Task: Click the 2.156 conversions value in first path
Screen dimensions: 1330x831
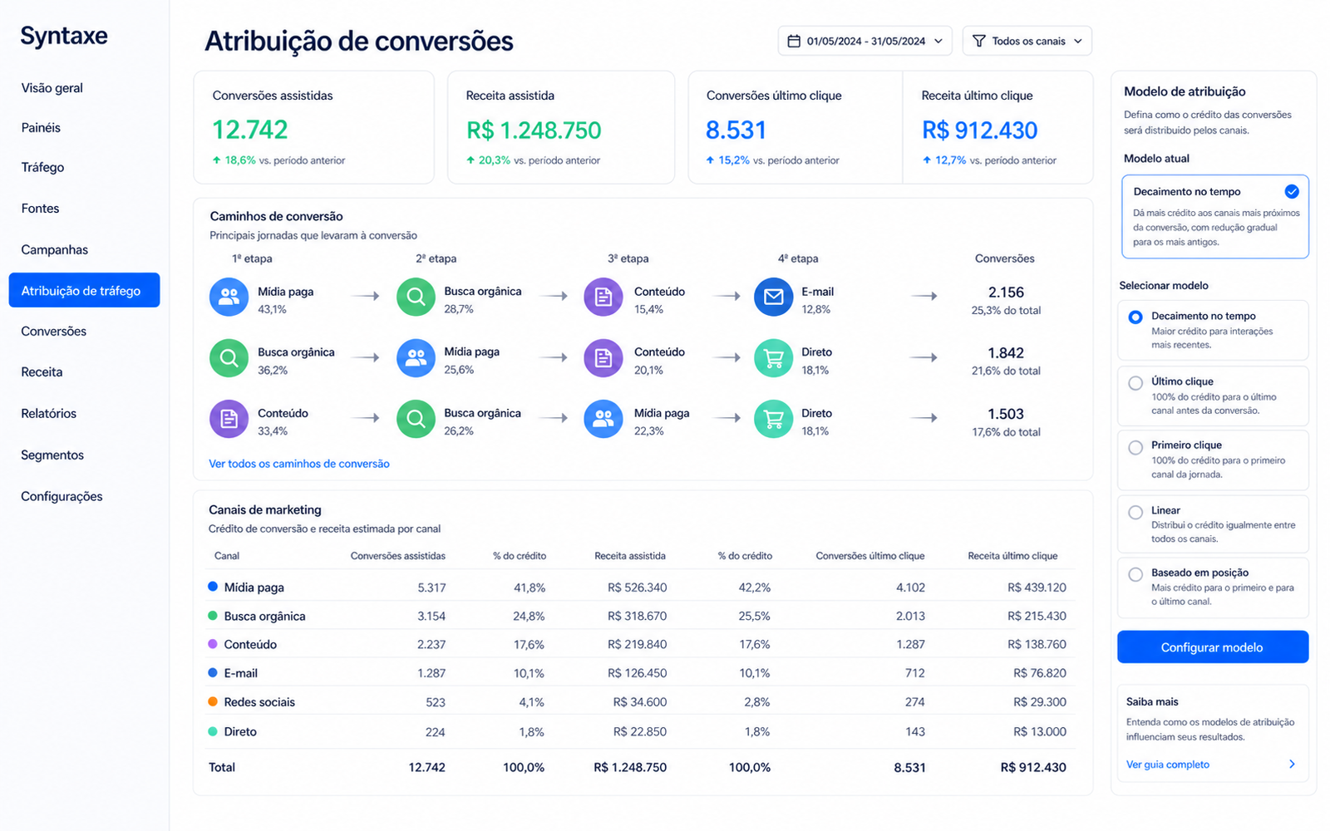Action: click(x=1006, y=293)
